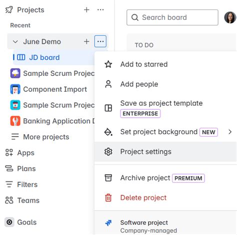
Task: Click the Plans roadmap icon
Action: (x=9, y=168)
